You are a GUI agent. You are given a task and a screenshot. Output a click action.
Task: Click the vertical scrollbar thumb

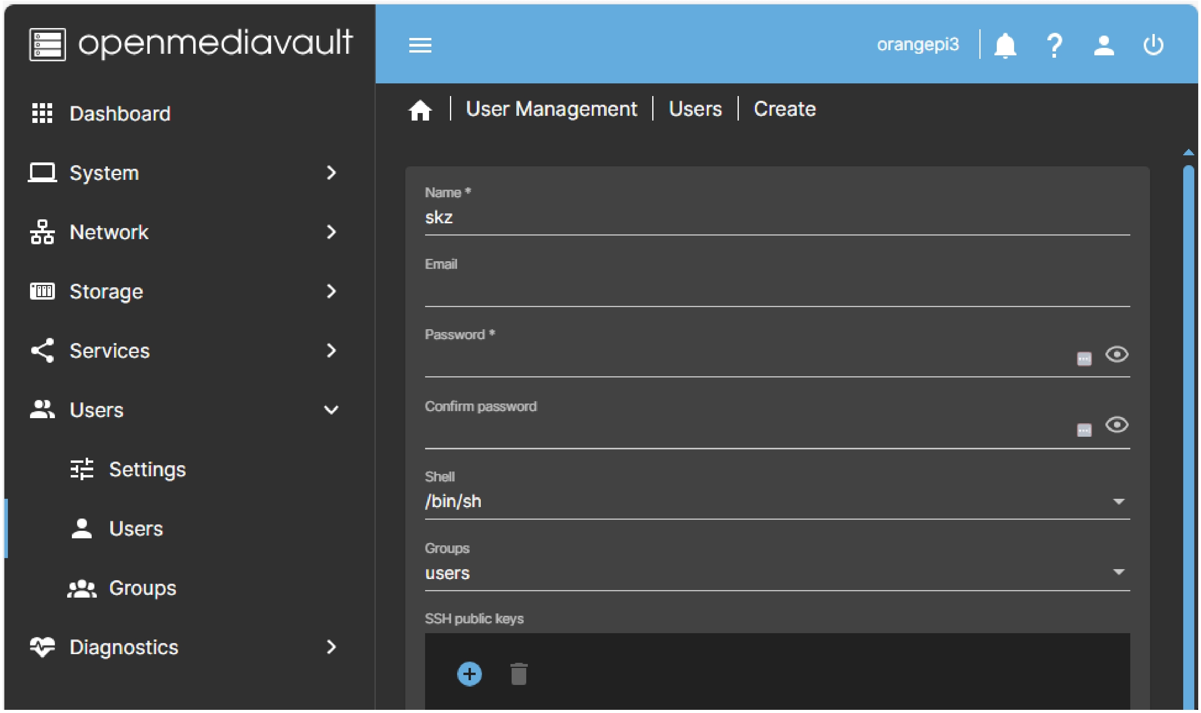coord(1188,437)
